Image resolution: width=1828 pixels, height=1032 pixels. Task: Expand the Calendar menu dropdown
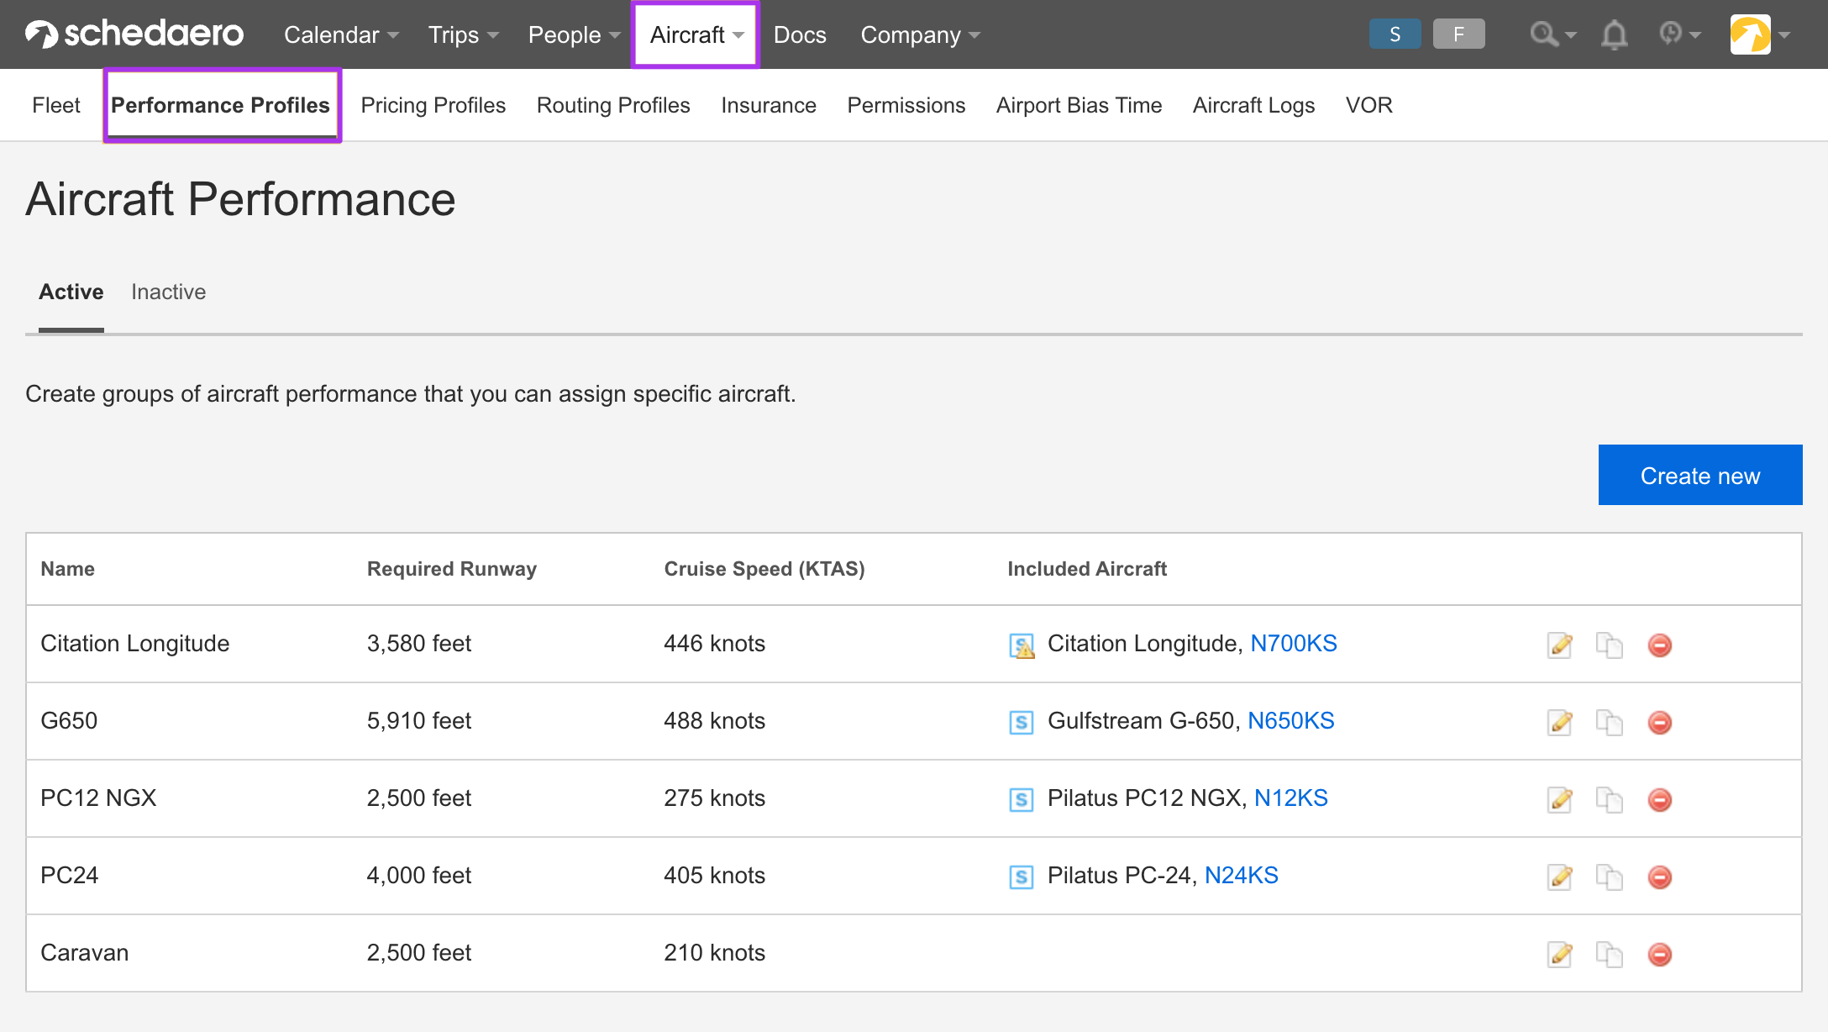coord(341,34)
